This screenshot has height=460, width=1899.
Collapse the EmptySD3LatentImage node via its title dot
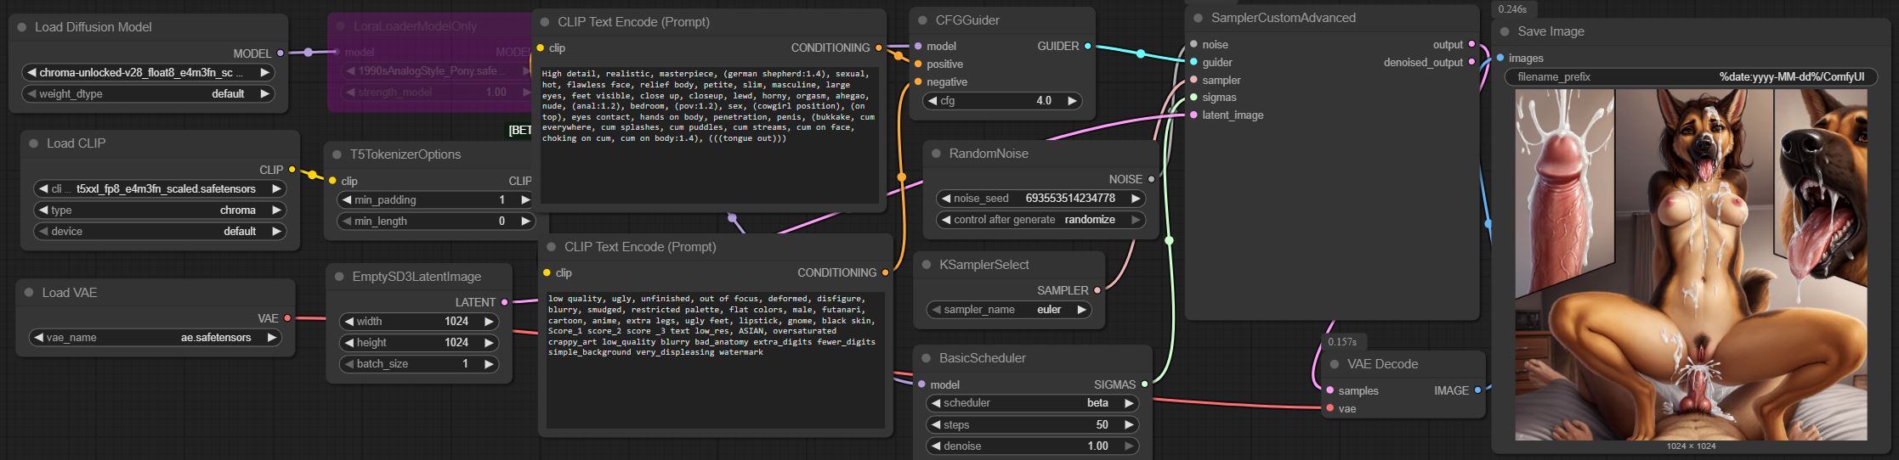coord(340,277)
